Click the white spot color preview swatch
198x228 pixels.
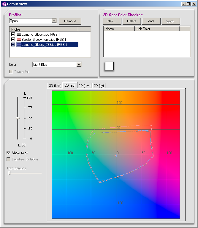point(109,66)
